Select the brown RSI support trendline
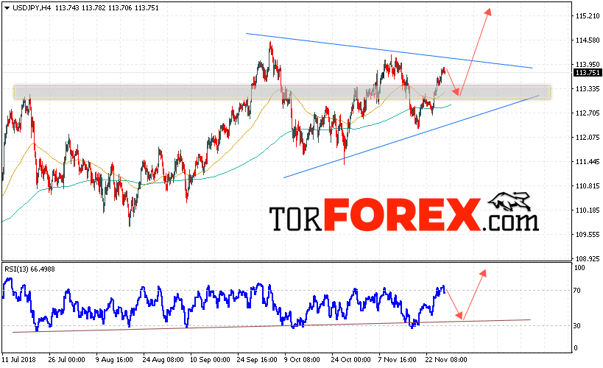This screenshot has height=368, width=603. [272, 326]
